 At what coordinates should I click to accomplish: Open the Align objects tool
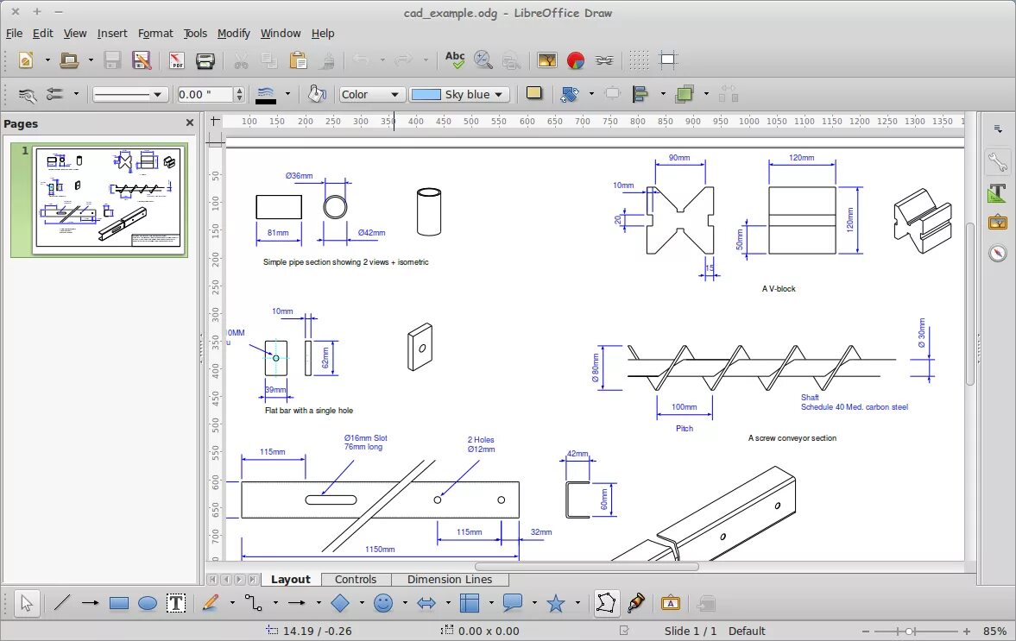(x=641, y=95)
